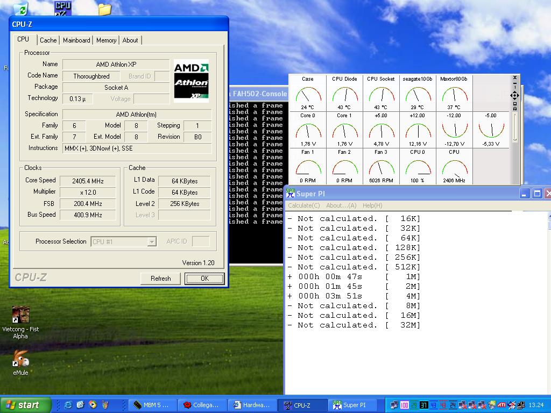This screenshot has height=413, width=551.
Task: Click the Core Speed value 2405.4 MHz
Action: (88, 181)
